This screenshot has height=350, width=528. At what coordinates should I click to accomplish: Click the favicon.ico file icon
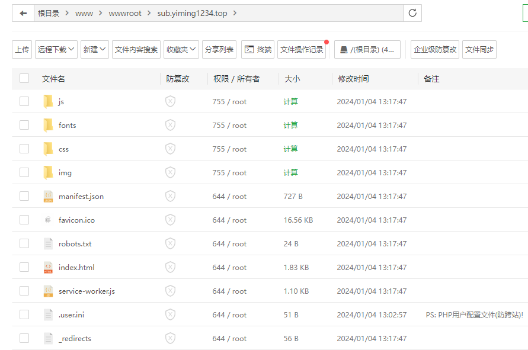point(48,220)
